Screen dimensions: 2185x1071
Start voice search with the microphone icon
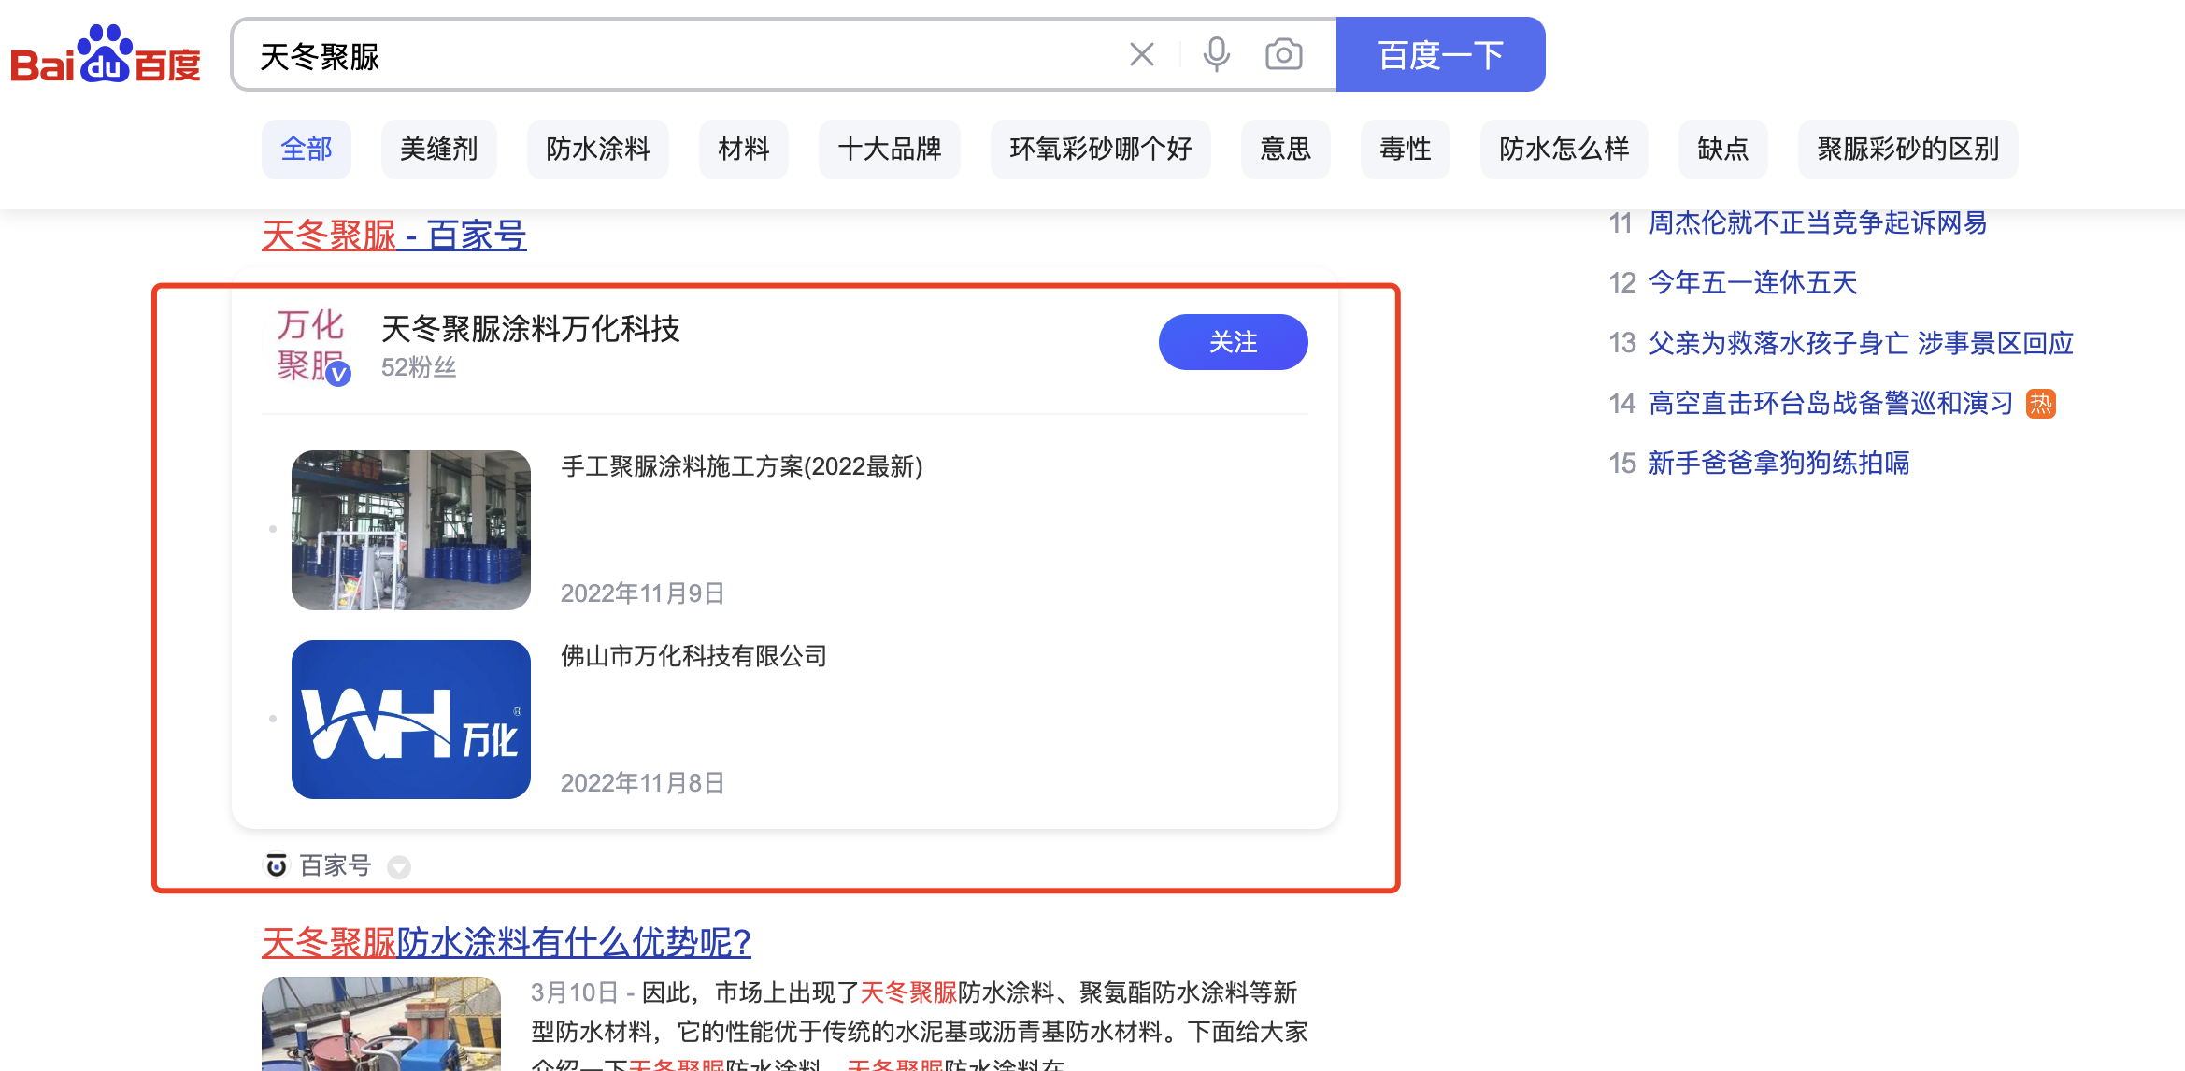1216,54
